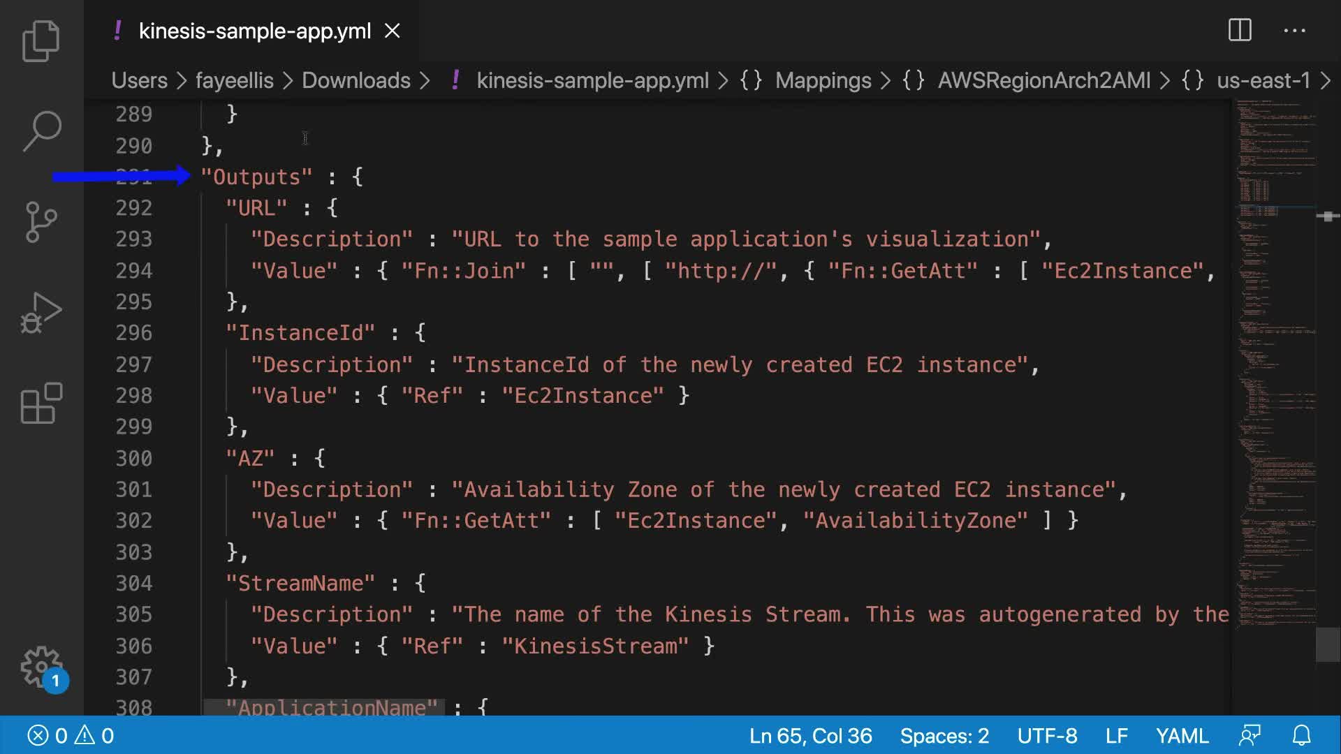Screen dimensions: 1341x754
Task: Expand the Mappings breadcrumb
Action: click(x=822, y=80)
